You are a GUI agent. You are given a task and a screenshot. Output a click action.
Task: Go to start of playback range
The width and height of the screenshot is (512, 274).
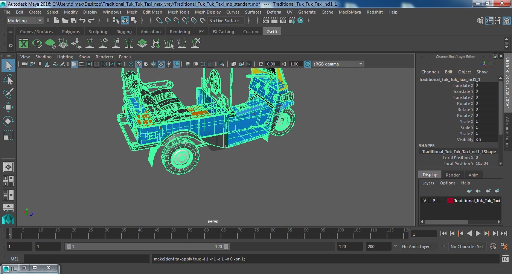443,233
